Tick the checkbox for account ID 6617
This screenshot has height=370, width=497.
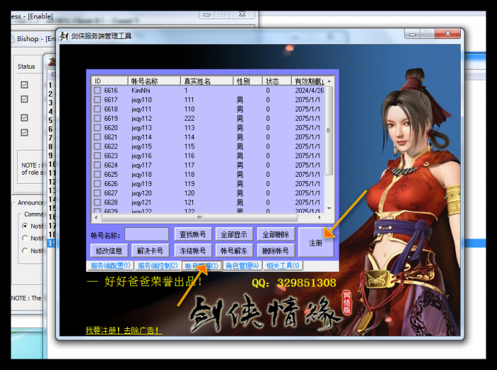[97, 100]
